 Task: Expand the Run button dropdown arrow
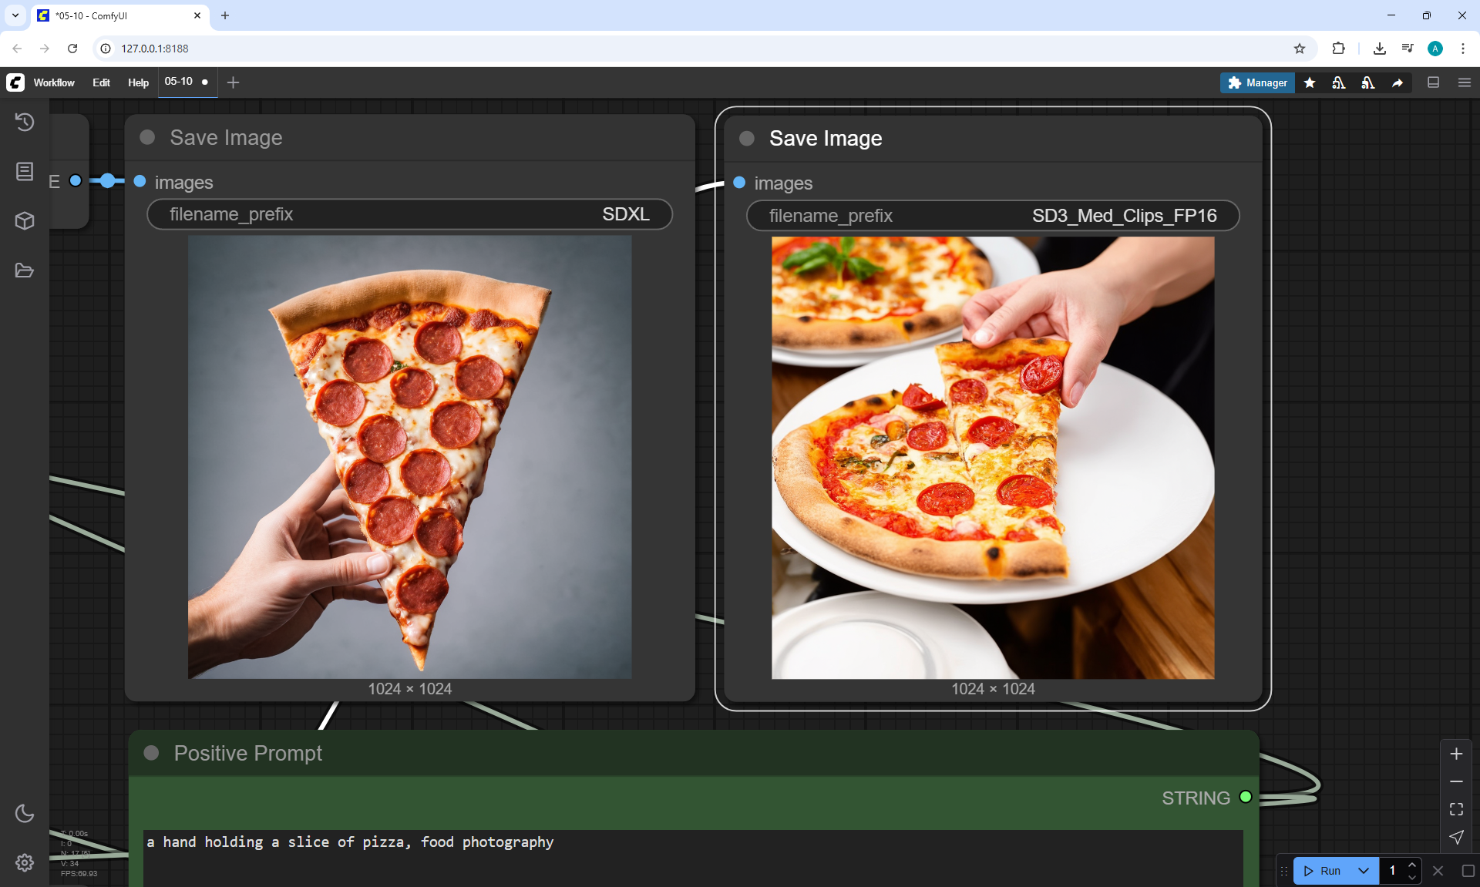tap(1364, 871)
